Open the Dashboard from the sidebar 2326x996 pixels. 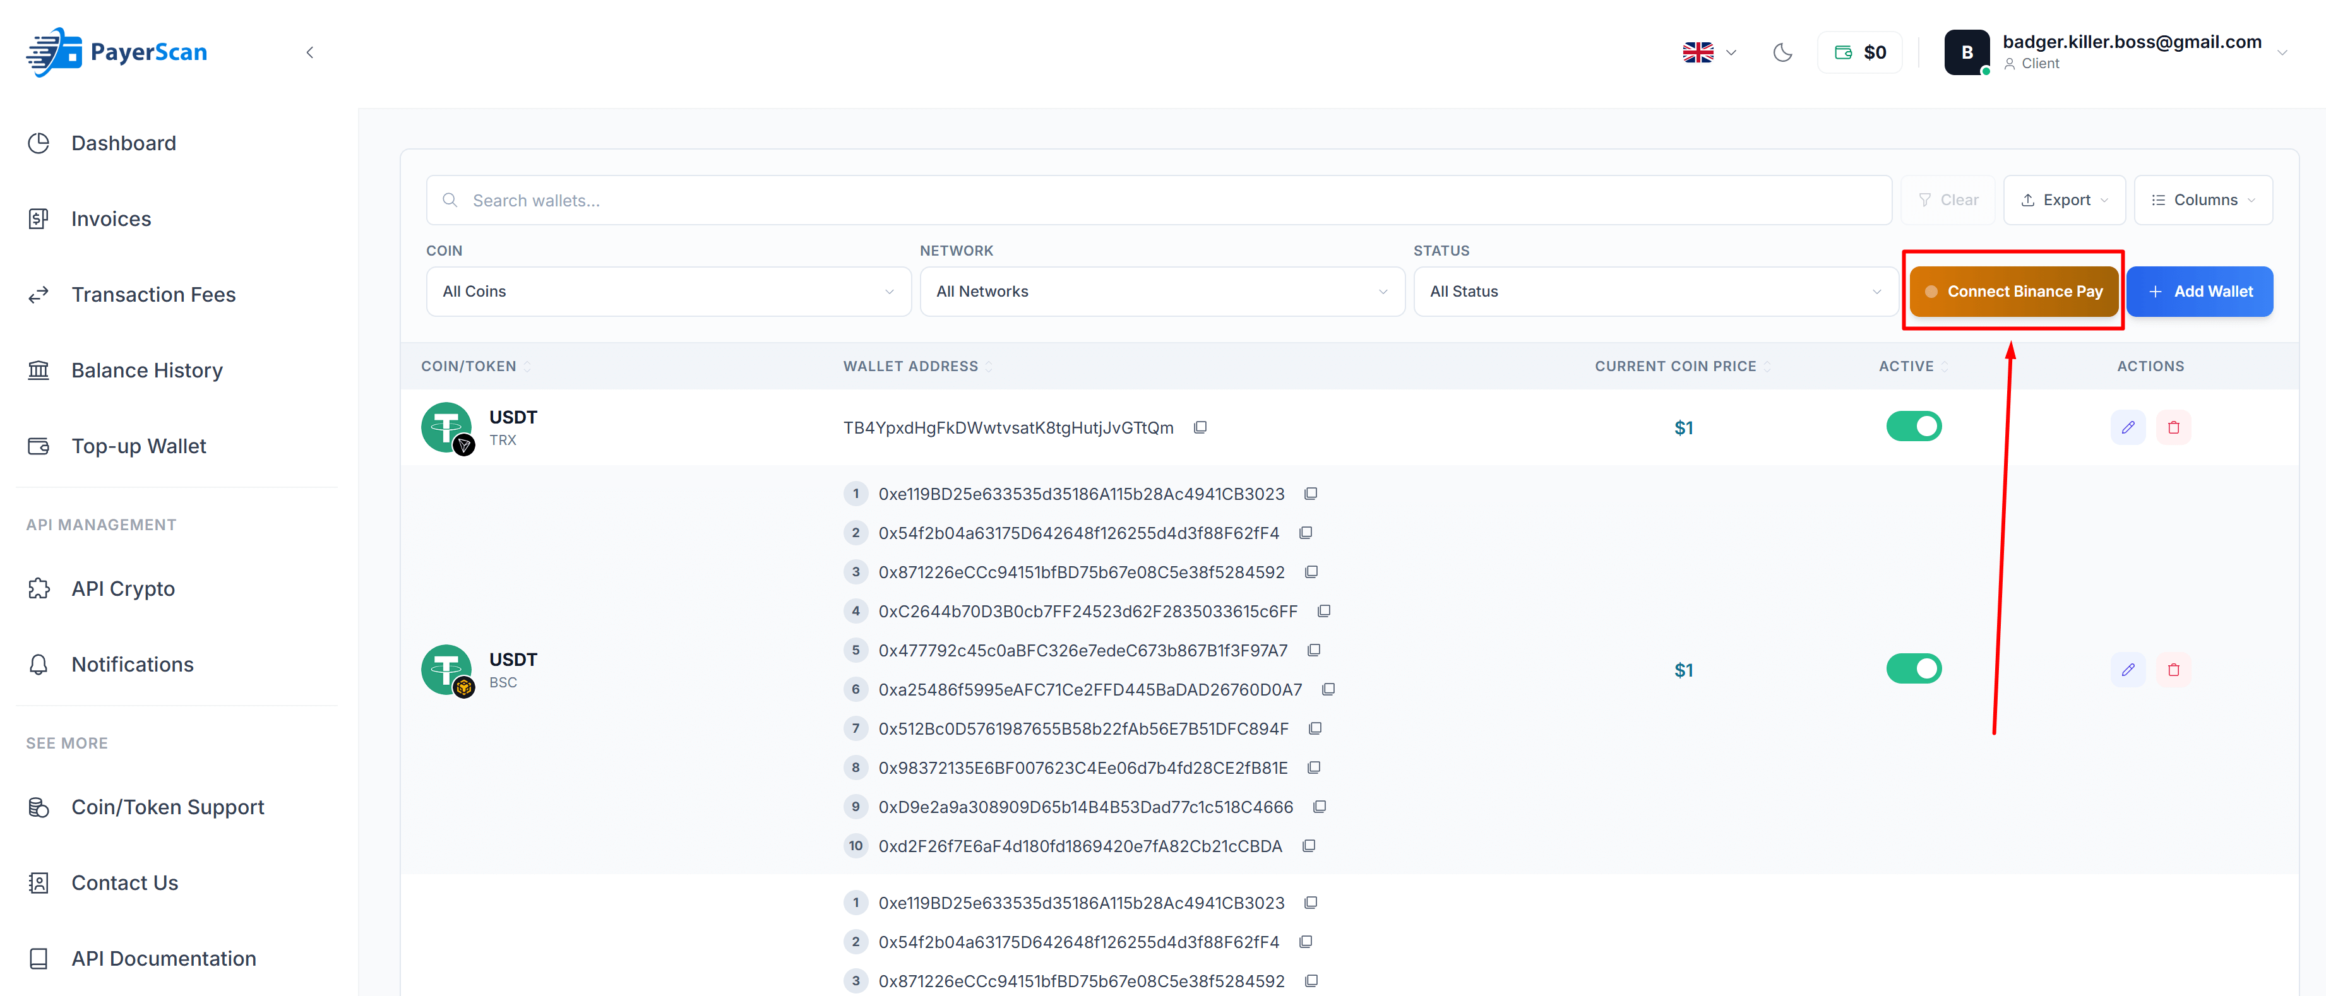click(x=122, y=143)
